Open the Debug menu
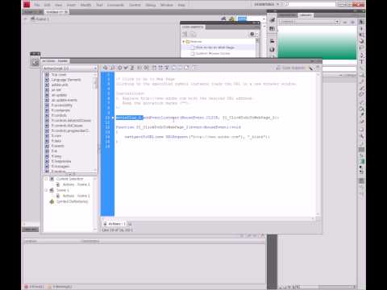 click(151, 5)
